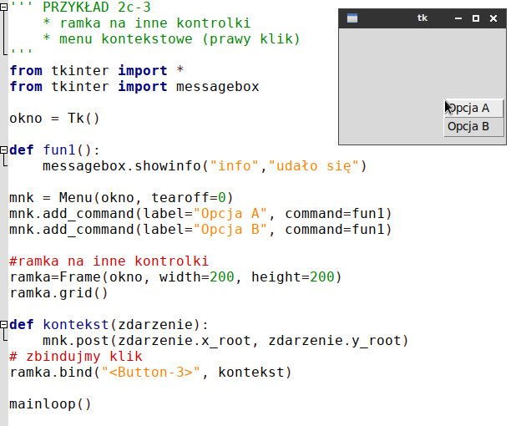The width and height of the screenshot is (526, 426).
Task: Click the '# zbindujmy klik' comment
Action: coord(76,356)
